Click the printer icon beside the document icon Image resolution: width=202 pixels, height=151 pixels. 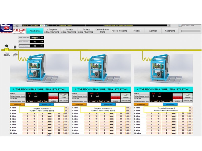[17, 26]
